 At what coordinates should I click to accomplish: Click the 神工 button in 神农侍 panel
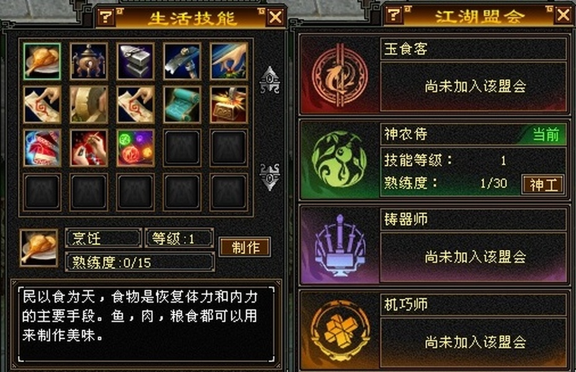tap(543, 184)
